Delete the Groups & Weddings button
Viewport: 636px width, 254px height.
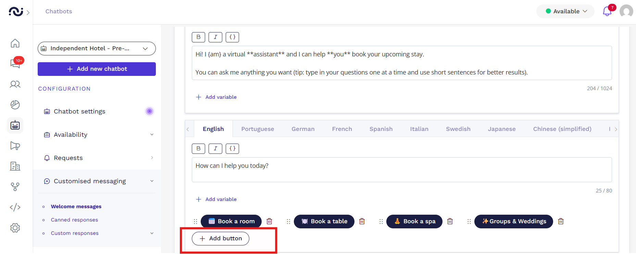561,222
